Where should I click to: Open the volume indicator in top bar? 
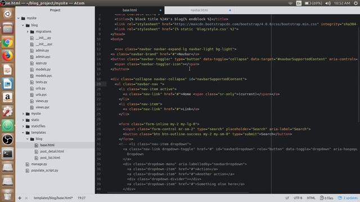[x=328, y=3]
